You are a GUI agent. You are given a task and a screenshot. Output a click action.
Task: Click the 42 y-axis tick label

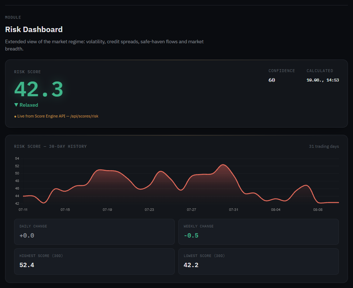17,204
